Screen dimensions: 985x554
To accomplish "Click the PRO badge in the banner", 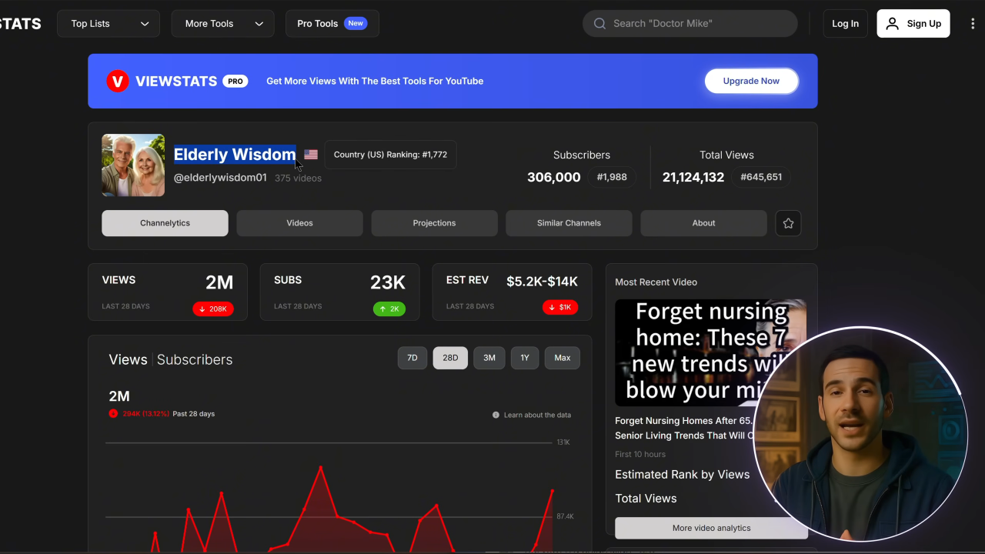I will [235, 81].
